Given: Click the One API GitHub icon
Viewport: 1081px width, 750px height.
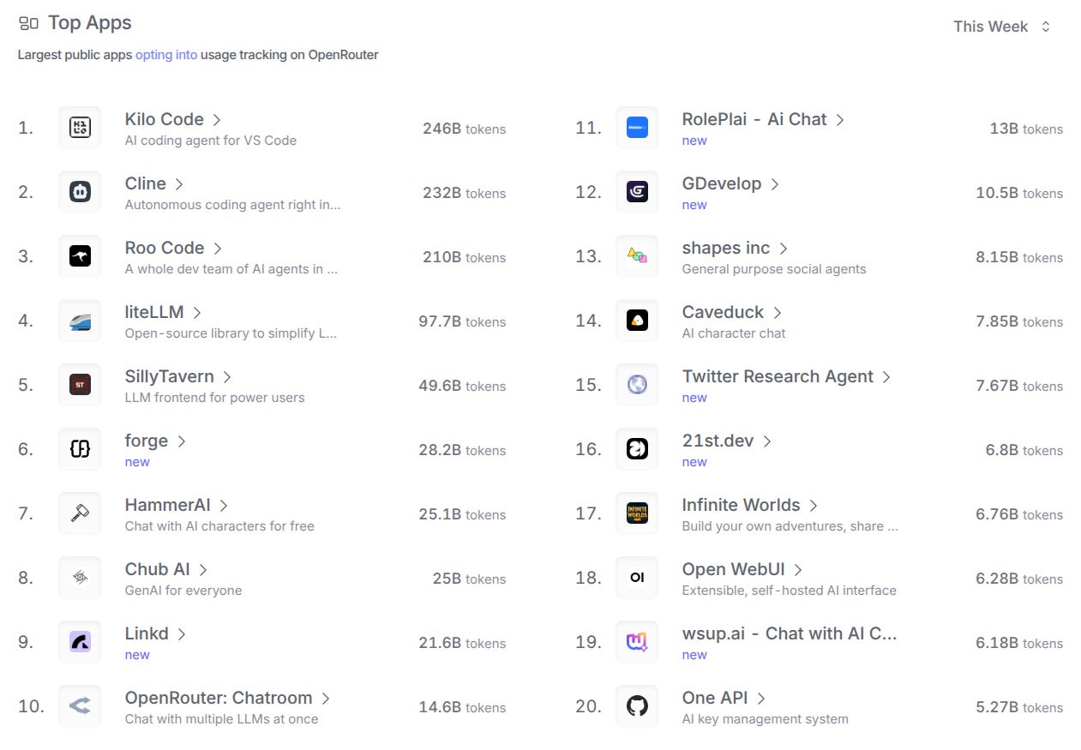Looking at the screenshot, I should coord(637,706).
